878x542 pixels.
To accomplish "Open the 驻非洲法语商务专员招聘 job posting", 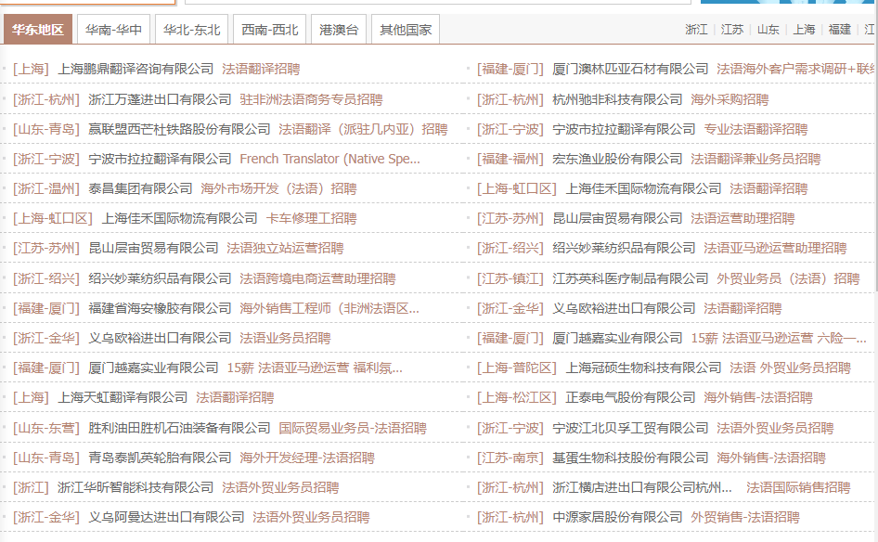I will coord(311,99).
